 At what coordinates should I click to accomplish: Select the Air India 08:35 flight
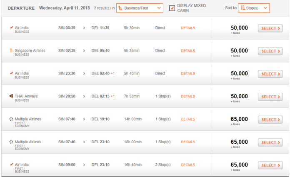[270, 28]
